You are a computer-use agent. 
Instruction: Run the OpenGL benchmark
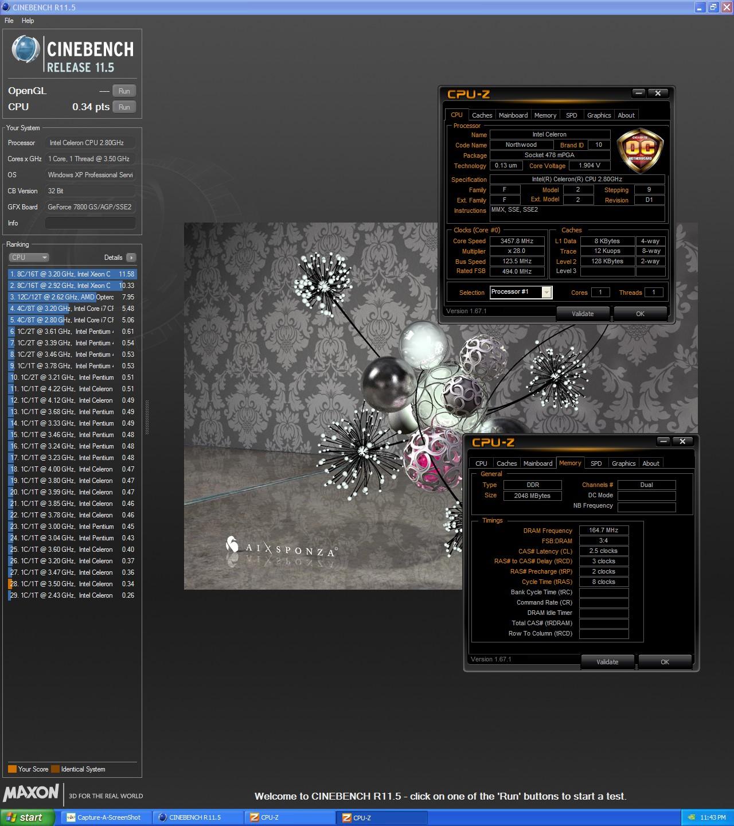(124, 91)
